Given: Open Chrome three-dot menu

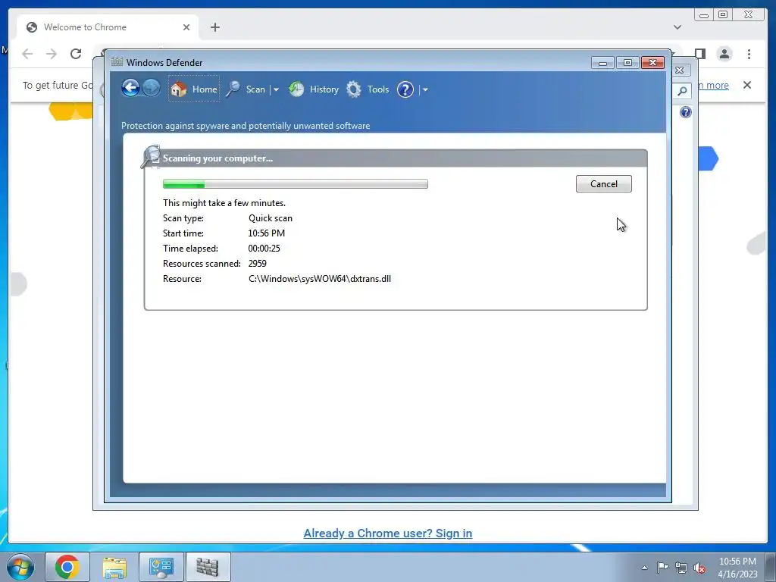Looking at the screenshot, I should tap(749, 54).
